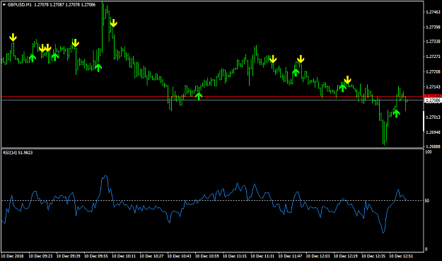Click price axis label 1.27273

[433, 57]
